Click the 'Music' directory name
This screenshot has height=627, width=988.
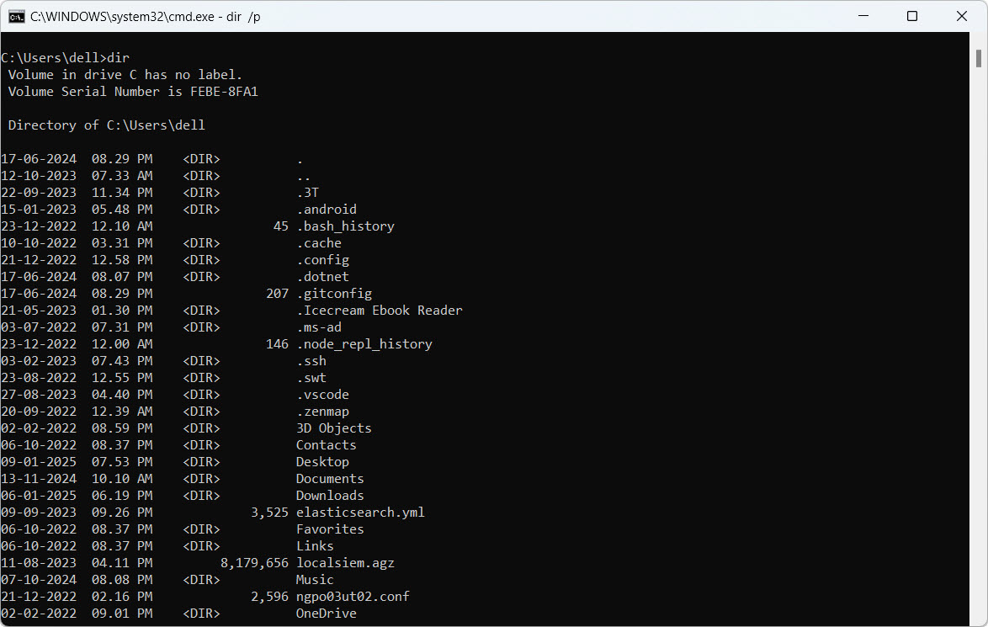click(x=315, y=580)
